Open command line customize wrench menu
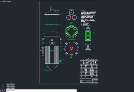 tap(4, 91)
